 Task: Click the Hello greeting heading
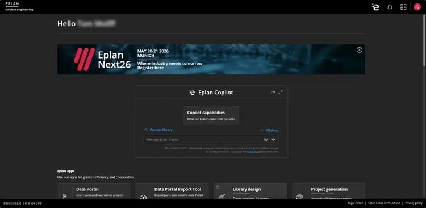point(86,24)
